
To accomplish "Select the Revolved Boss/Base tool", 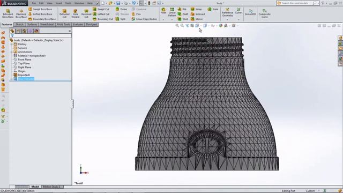I will coord(21,13).
